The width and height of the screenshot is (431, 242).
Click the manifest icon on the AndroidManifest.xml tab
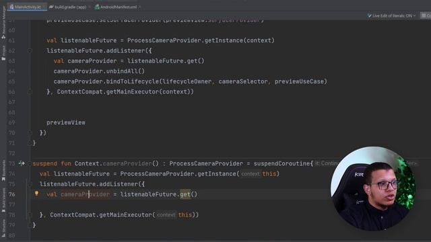coord(97,7)
